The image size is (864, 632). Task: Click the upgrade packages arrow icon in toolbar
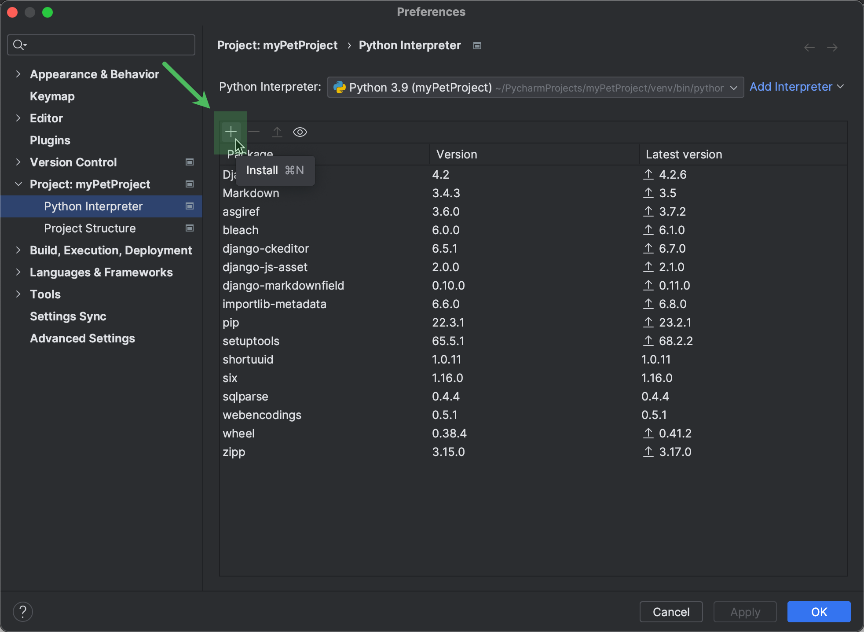coord(277,132)
